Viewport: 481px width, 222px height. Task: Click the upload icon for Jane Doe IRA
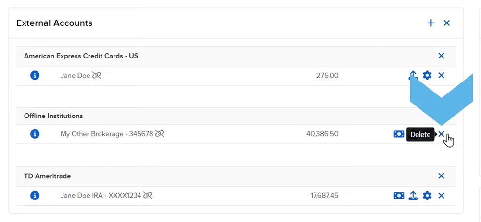tap(413, 196)
